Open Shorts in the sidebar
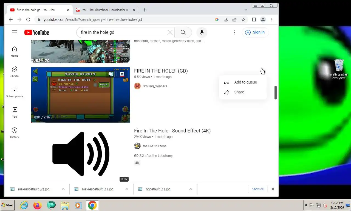 point(15,72)
